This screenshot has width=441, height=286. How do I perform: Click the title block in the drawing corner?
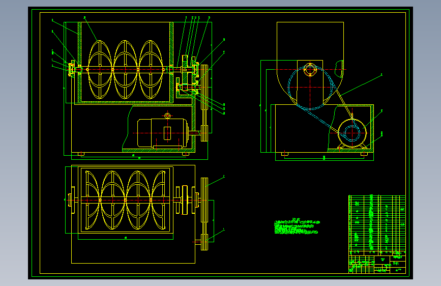(x=377, y=264)
